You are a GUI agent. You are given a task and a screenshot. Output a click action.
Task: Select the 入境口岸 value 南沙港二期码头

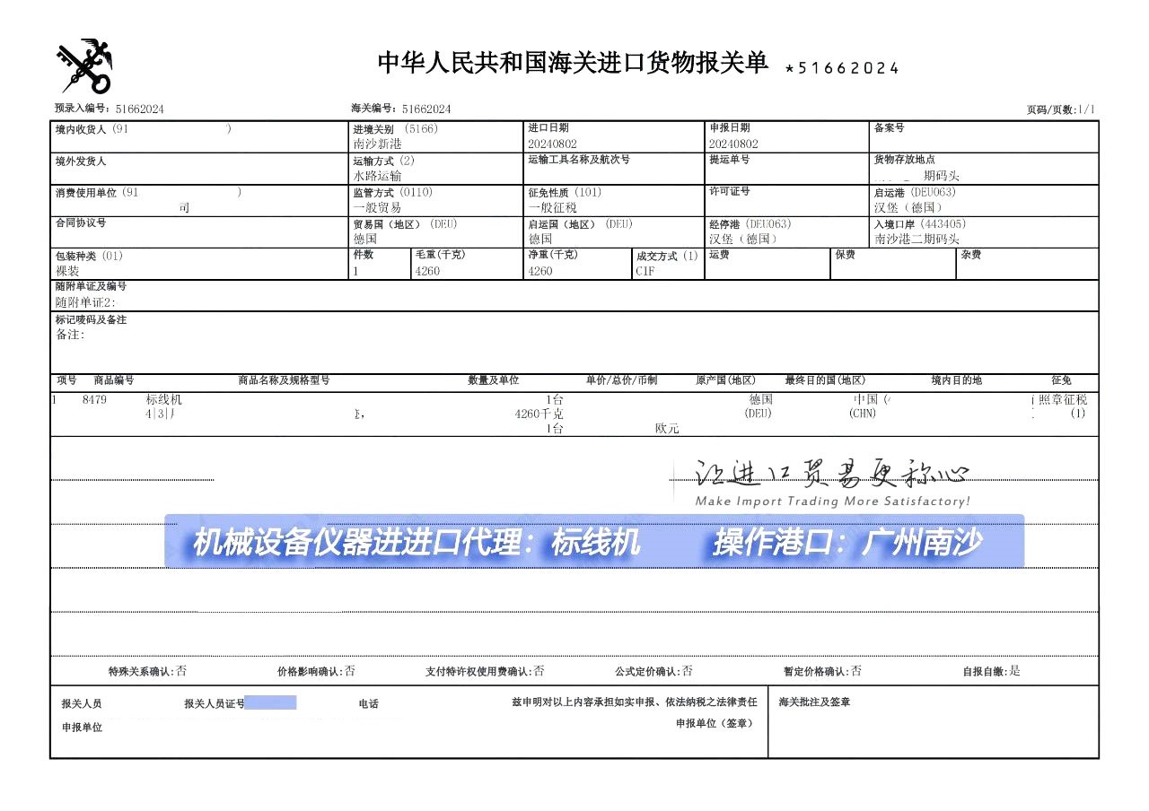coord(917,240)
